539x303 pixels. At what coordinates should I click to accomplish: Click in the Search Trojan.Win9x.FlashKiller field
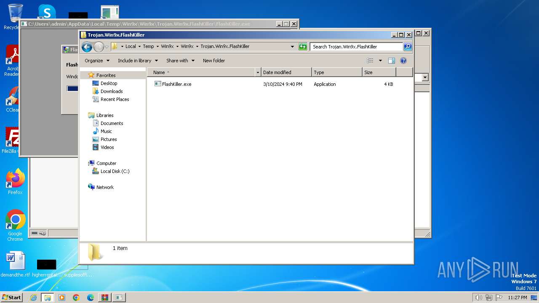(356, 47)
